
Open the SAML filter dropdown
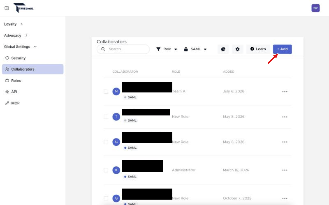click(x=195, y=49)
